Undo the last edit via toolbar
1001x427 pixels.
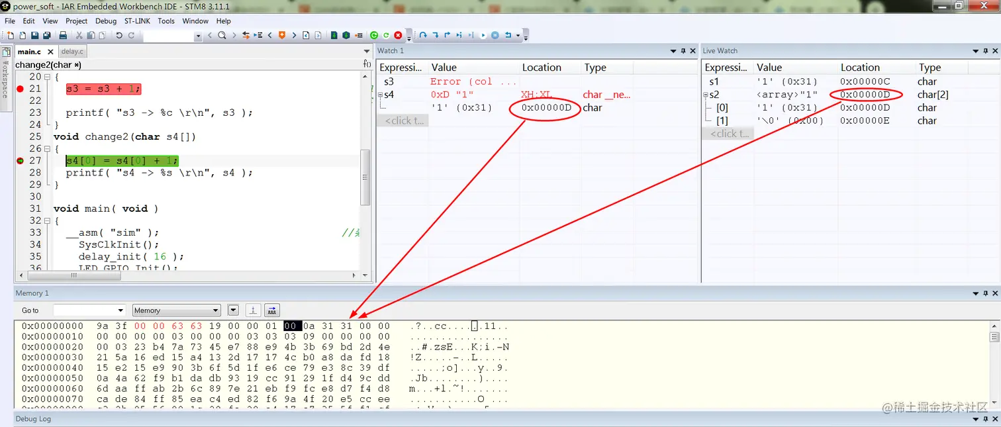(119, 35)
